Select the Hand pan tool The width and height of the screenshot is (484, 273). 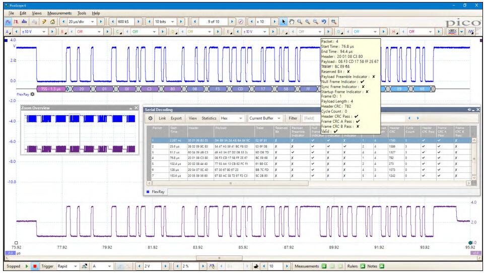tap(291, 23)
